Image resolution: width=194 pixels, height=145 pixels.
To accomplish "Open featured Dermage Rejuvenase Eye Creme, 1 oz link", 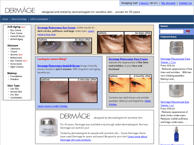I will pyautogui.click(x=175, y=103).
